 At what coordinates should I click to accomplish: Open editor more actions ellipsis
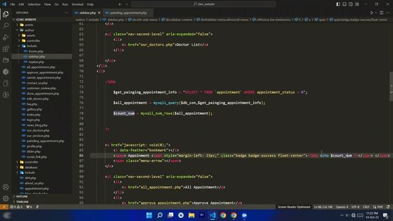387,12
